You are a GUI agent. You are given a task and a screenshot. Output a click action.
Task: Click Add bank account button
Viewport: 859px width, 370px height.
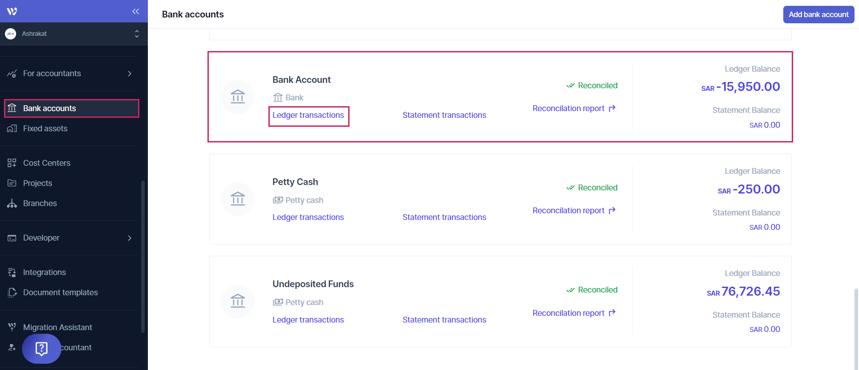coord(818,14)
